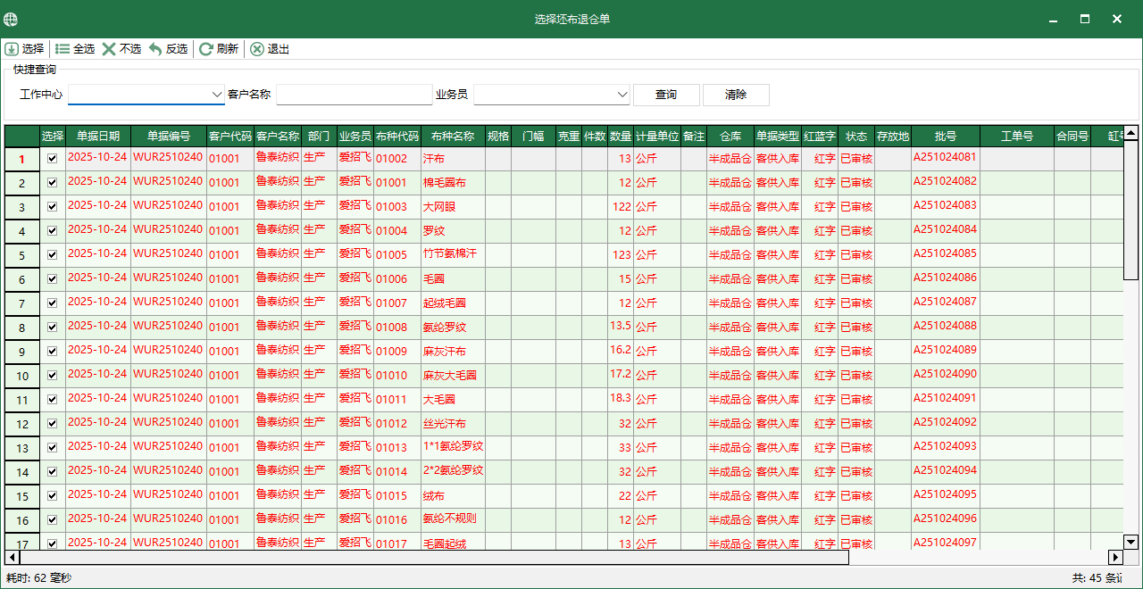Click the 不选 red X icon
Viewport: 1143px width, 589px height.
coord(111,49)
